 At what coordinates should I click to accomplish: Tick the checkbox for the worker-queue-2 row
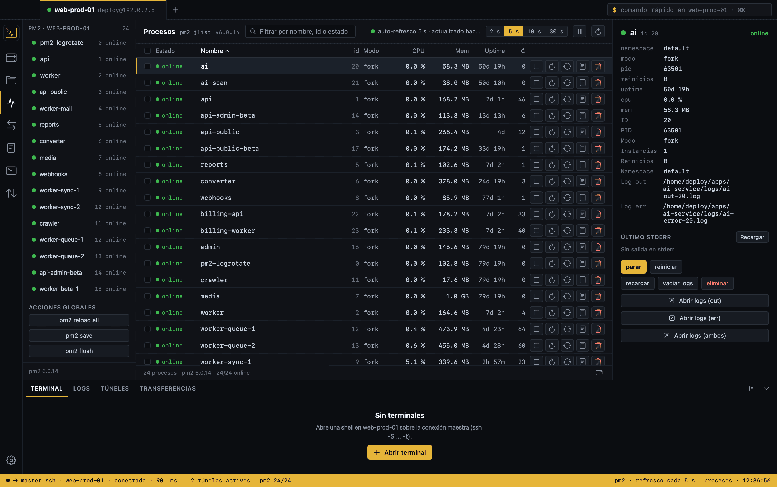(147, 346)
